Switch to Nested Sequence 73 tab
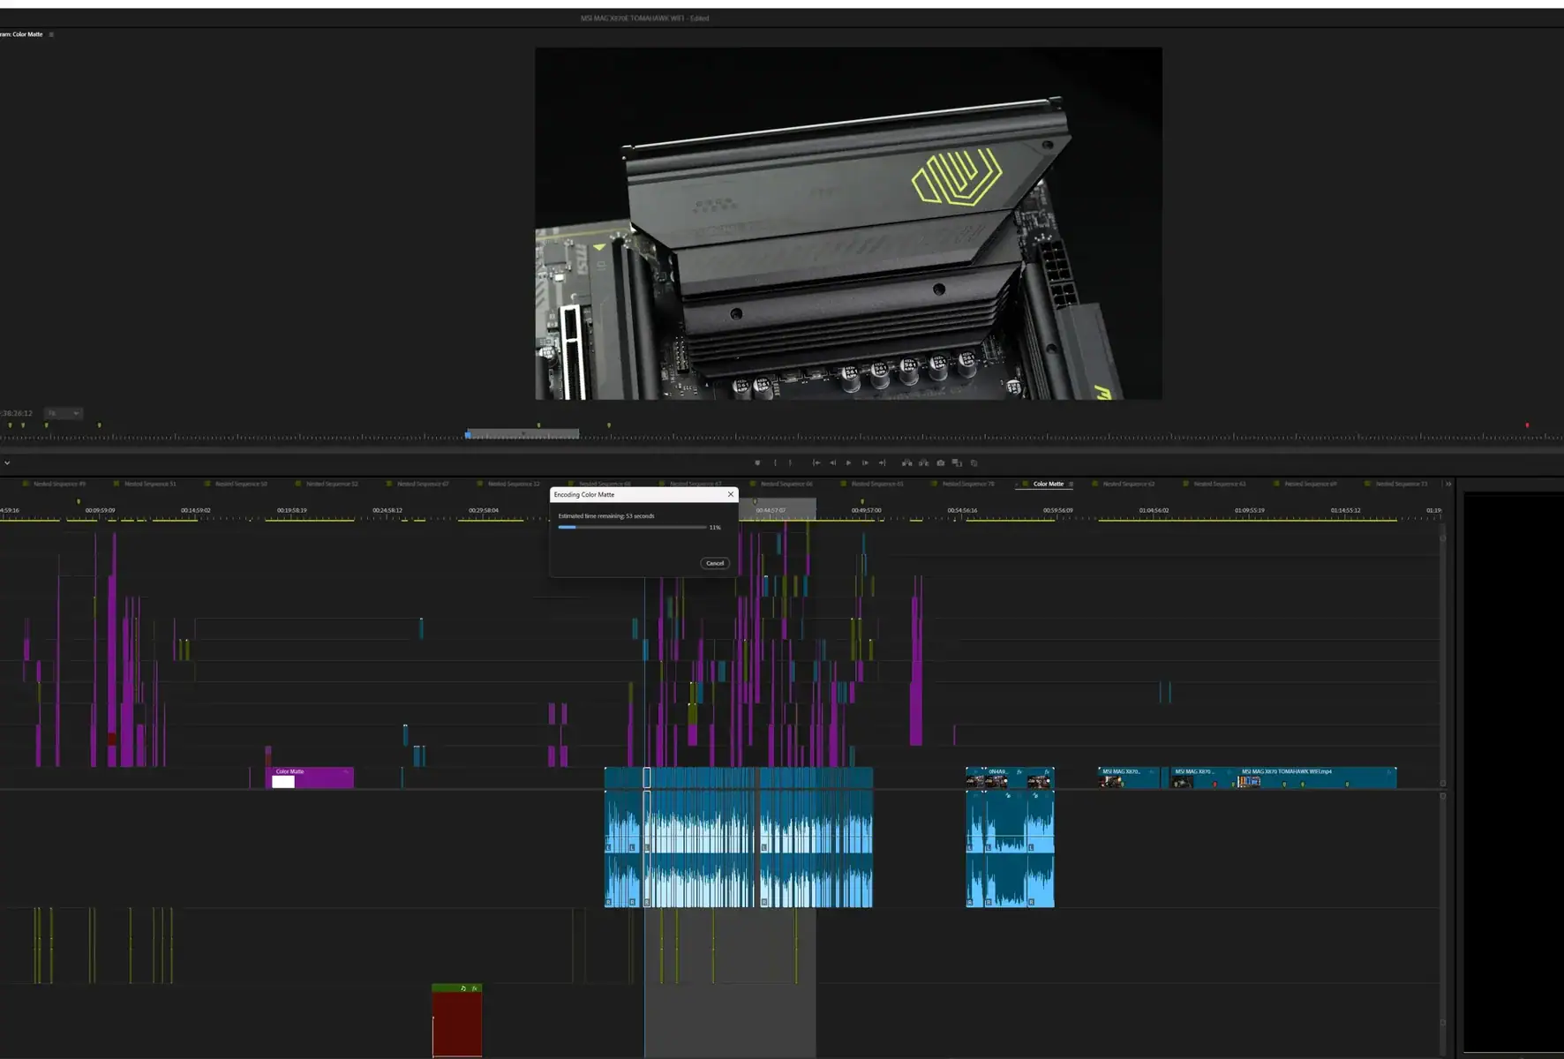 pos(1402,484)
